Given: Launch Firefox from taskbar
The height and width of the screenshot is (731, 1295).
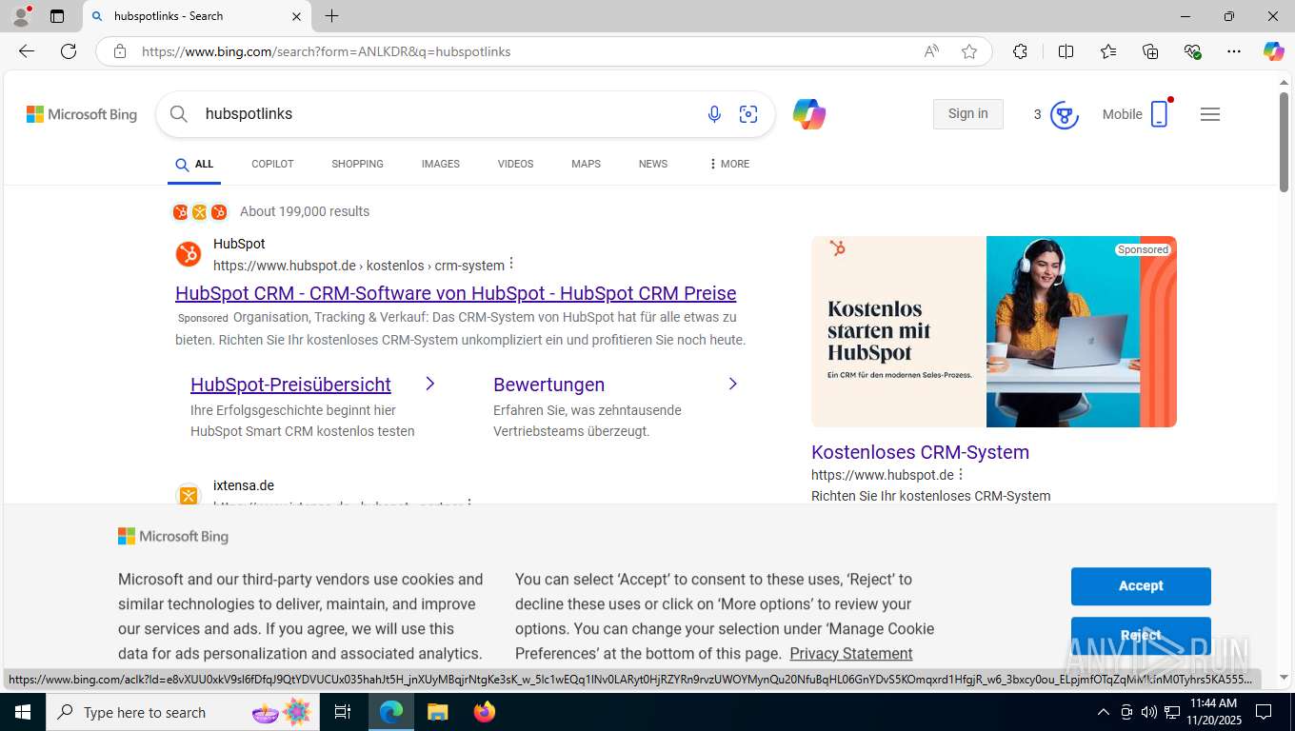Looking at the screenshot, I should [485, 712].
